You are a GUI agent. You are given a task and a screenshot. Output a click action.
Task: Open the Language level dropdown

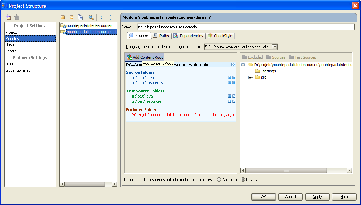pyautogui.click(x=275, y=47)
